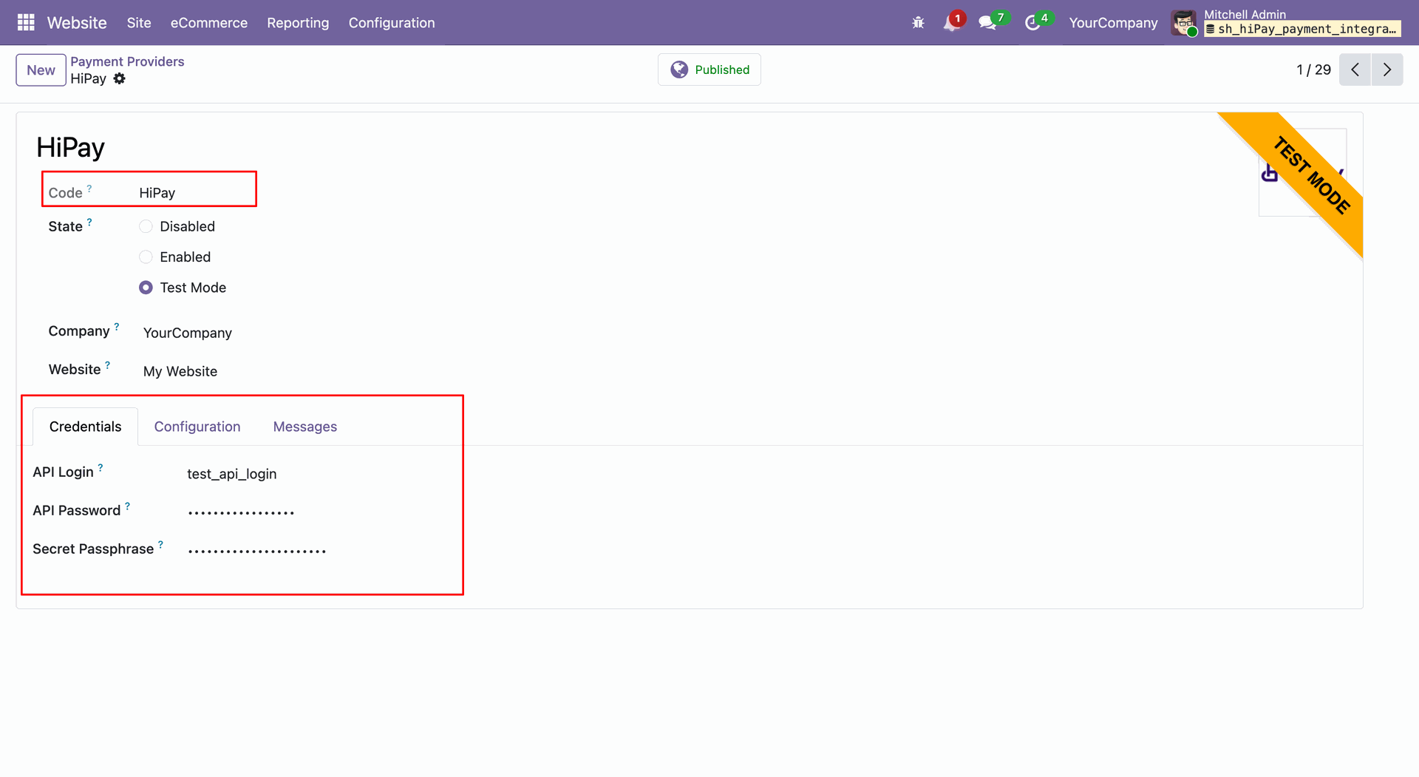Click the Code value HiPay
The height and width of the screenshot is (777, 1419).
tap(157, 193)
